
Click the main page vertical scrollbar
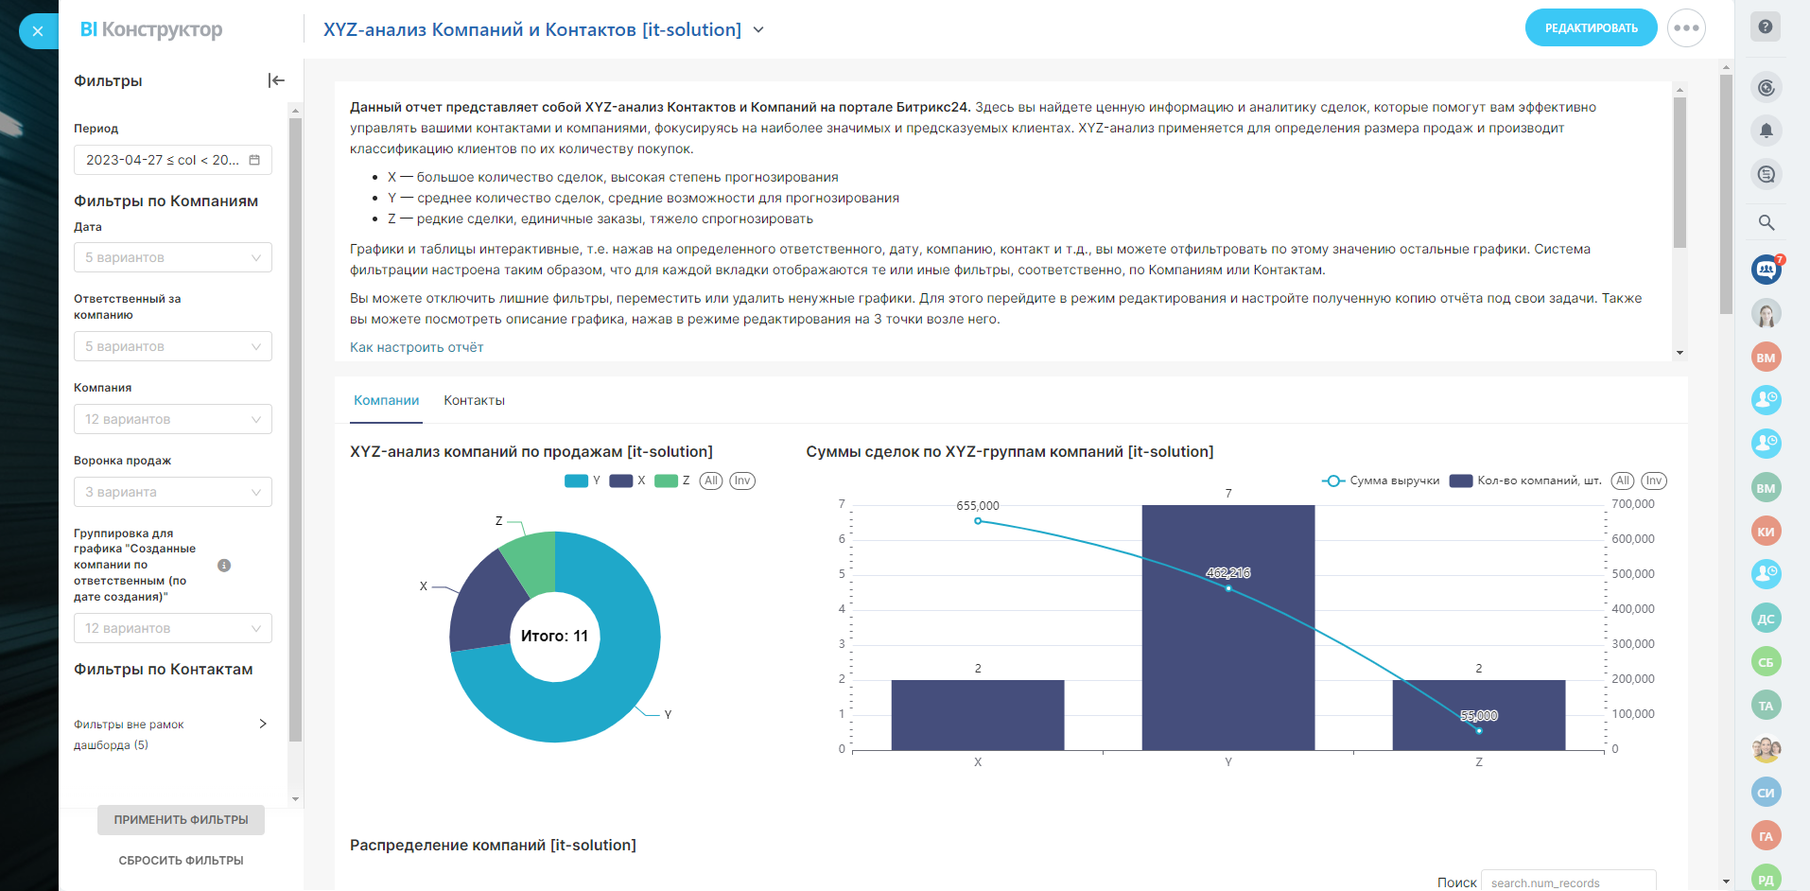(x=1726, y=194)
